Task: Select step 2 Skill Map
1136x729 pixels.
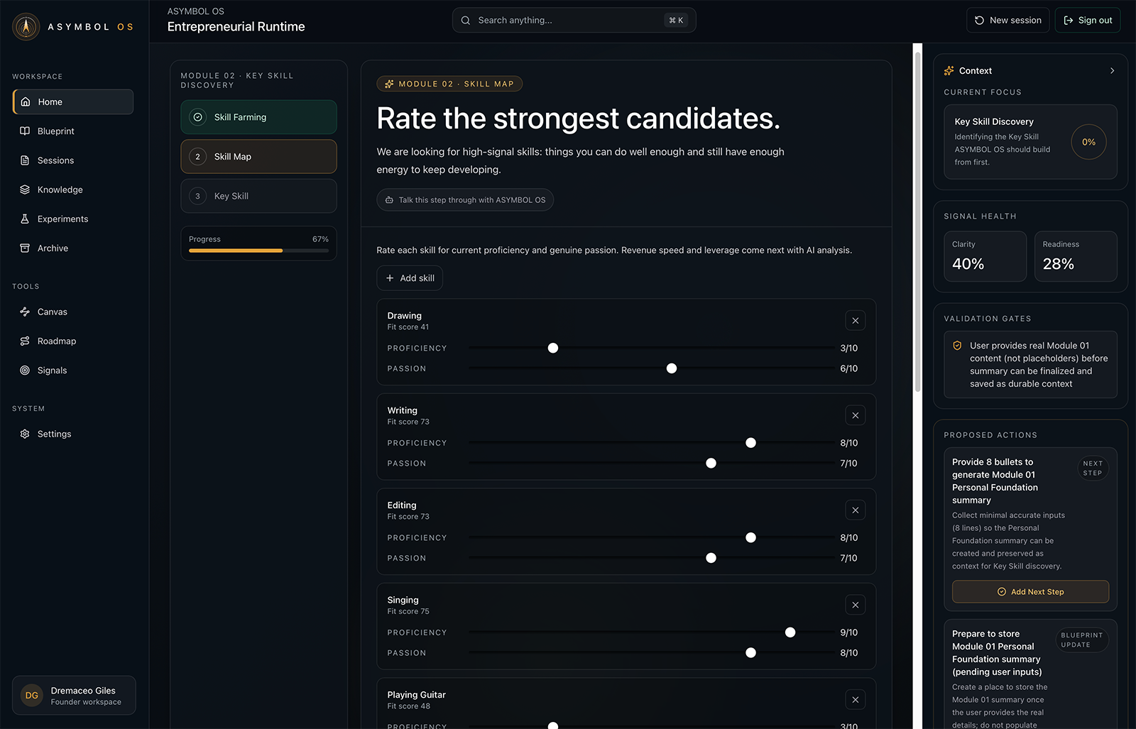Action: click(258, 156)
